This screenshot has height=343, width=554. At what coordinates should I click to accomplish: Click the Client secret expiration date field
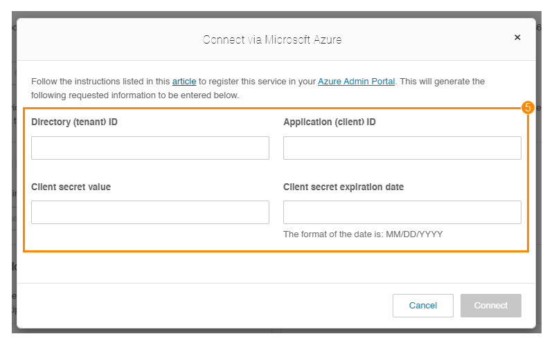click(x=402, y=212)
